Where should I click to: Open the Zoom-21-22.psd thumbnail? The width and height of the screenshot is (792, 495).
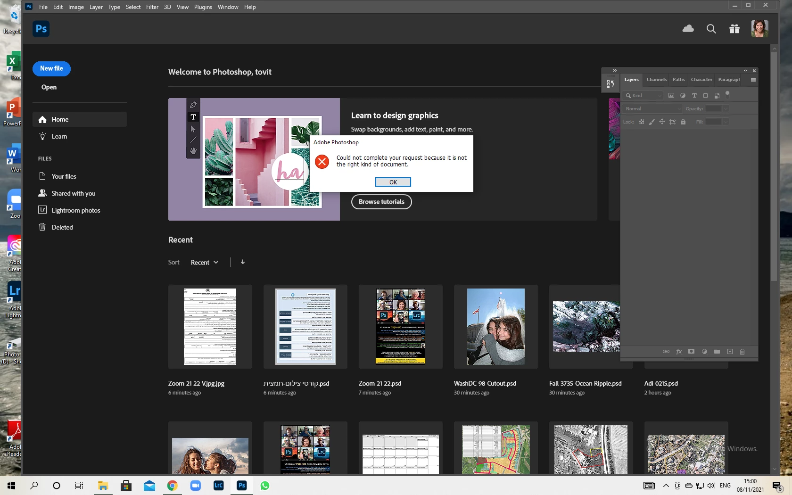[x=401, y=327]
